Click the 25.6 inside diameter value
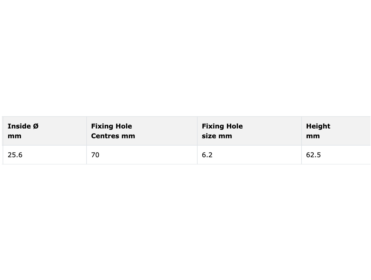Screen dimensions: 371x280 [15, 155]
